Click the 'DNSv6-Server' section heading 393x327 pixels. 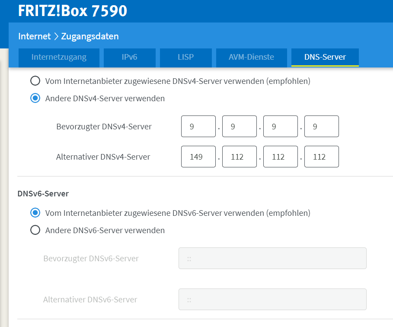pos(43,194)
